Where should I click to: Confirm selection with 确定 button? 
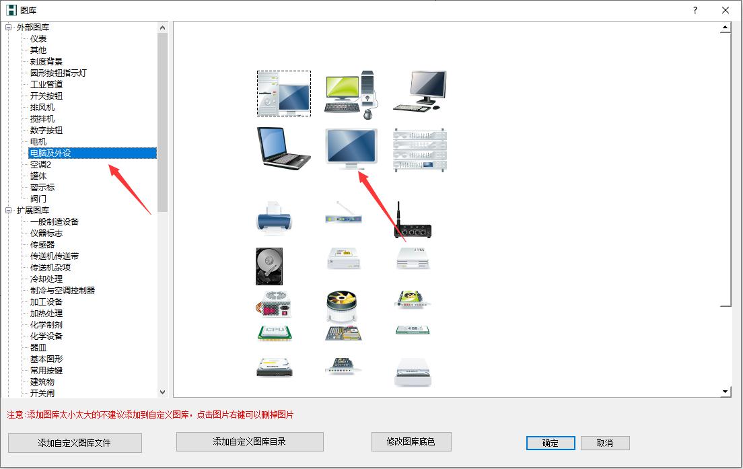click(550, 443)
